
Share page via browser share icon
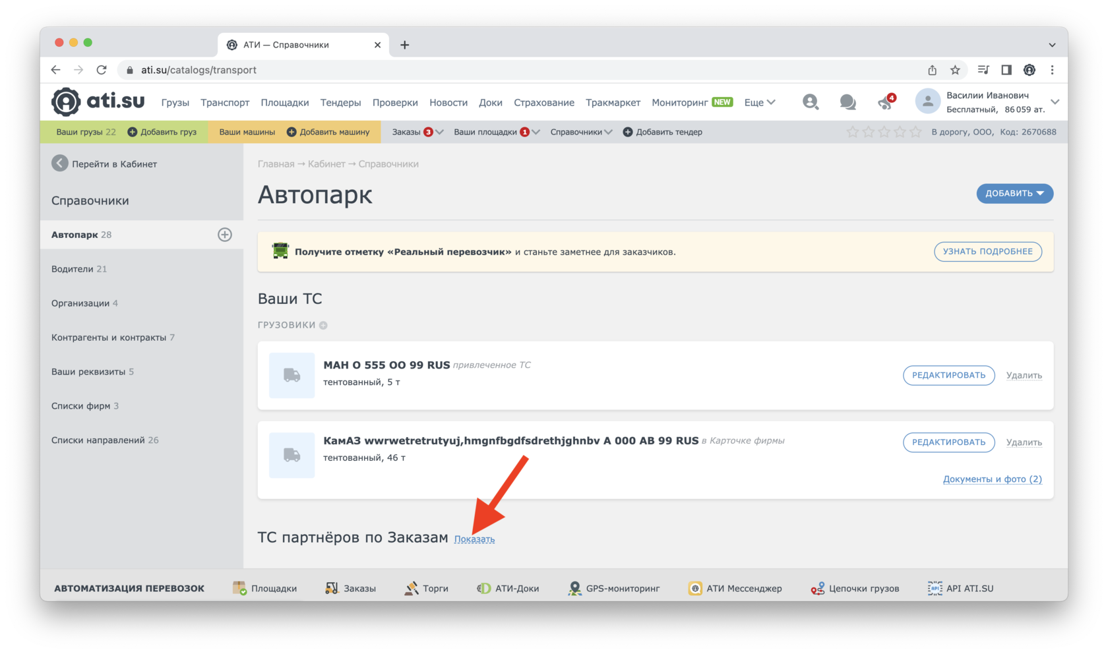[x=932, y=70]
